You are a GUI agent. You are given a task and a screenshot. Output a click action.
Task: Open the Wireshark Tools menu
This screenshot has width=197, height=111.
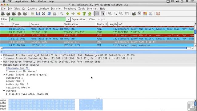(82, 9)
